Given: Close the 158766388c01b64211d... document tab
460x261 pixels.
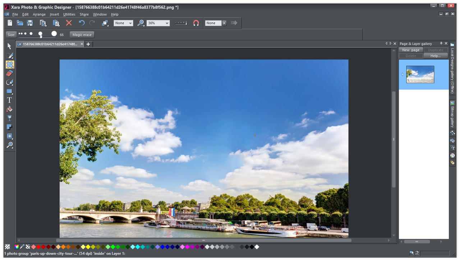Looking at the screenshot, I should coord(82,44).
